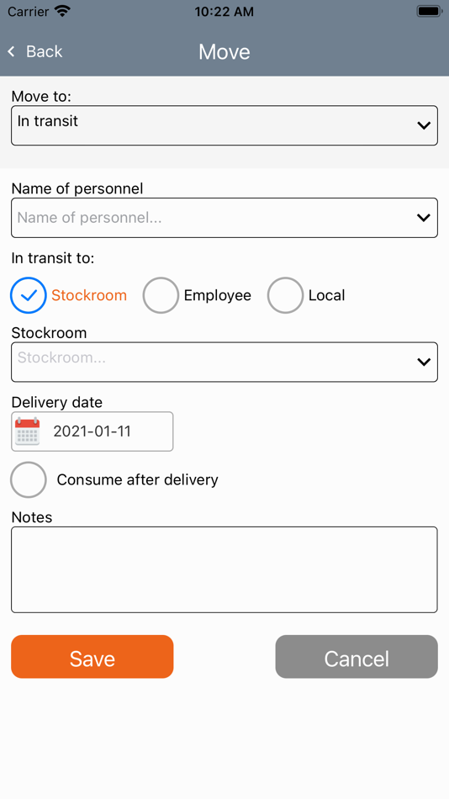Save the move entry
Screen dimensions: 449x799
pyautogui.click(x=92, y=656)
